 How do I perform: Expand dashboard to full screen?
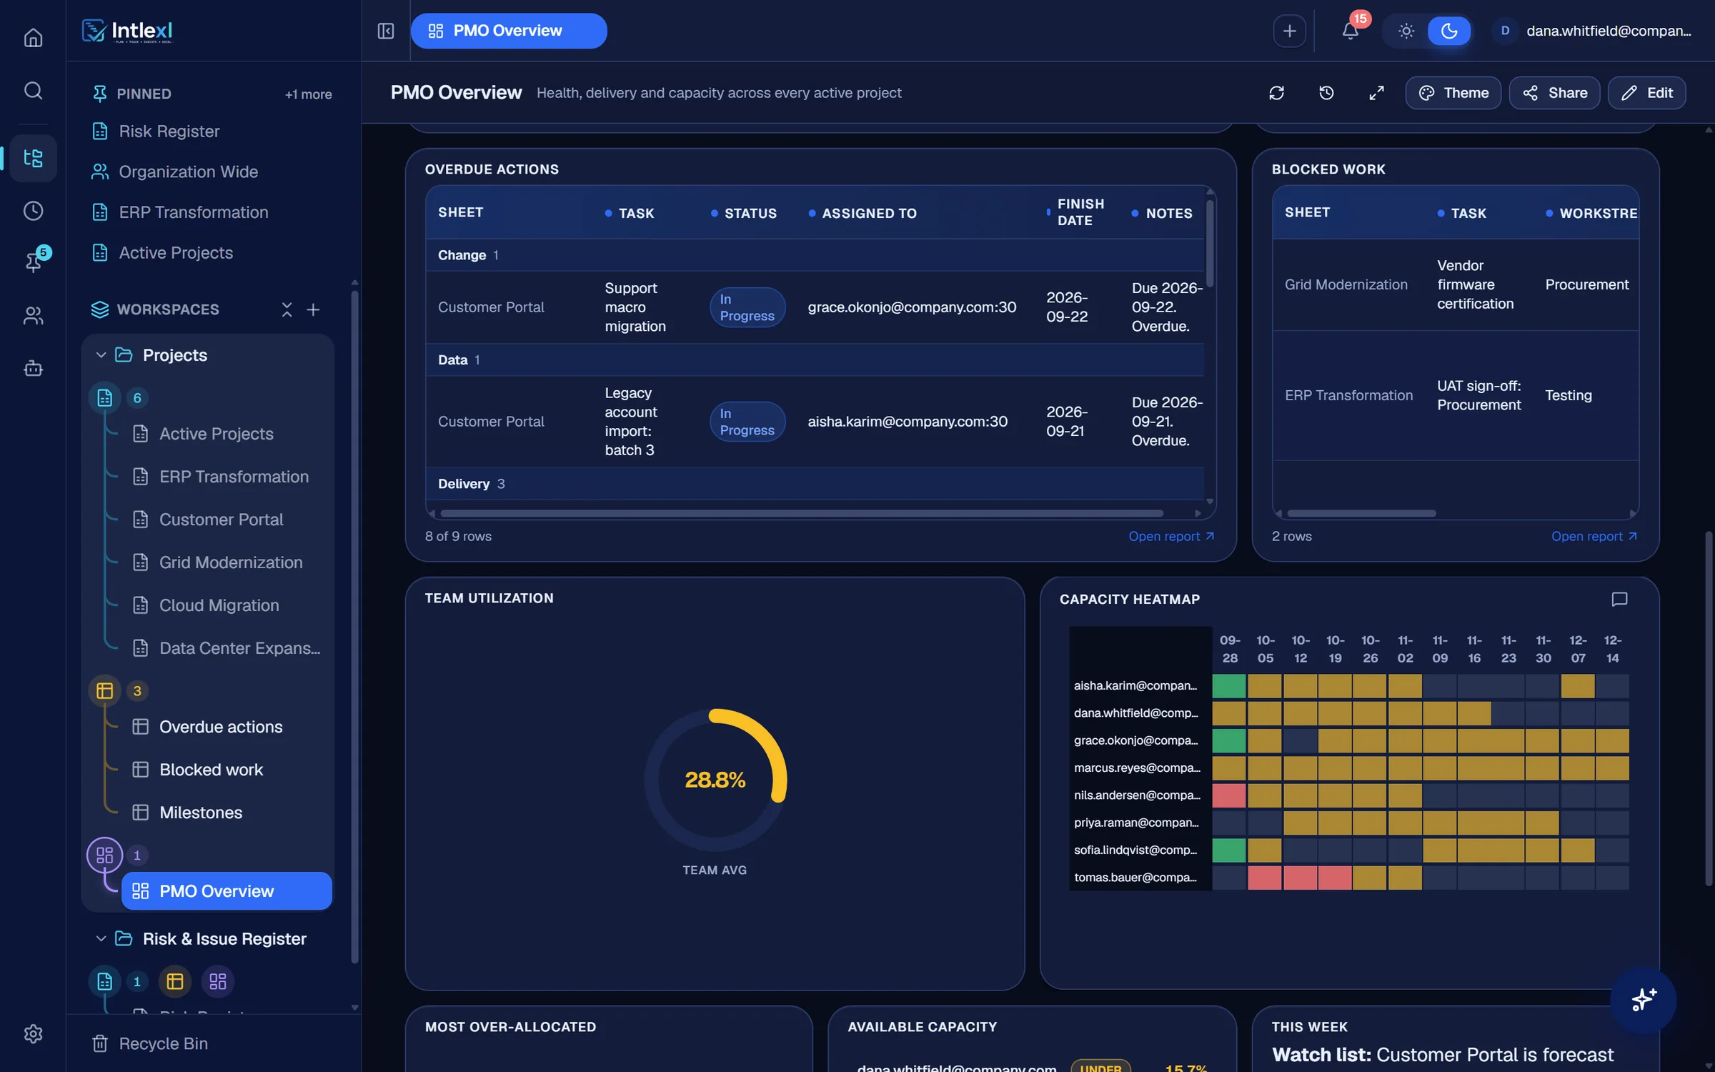pyautogui.click(x=1376, y=93)
